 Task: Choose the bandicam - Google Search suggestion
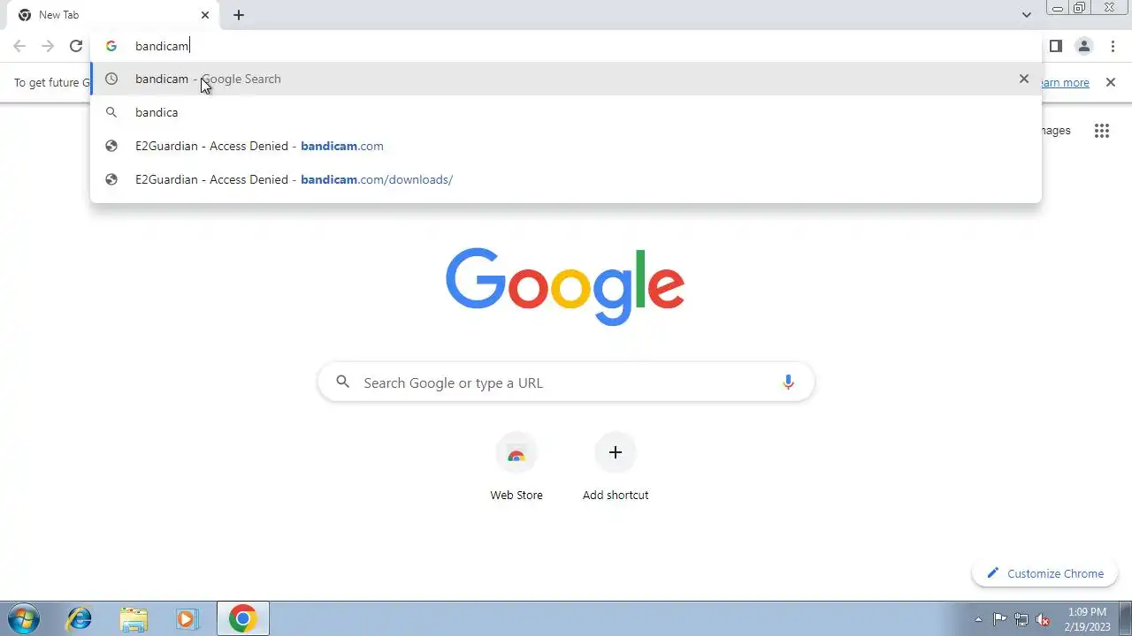pyautogui.click(x=566, y=79)
